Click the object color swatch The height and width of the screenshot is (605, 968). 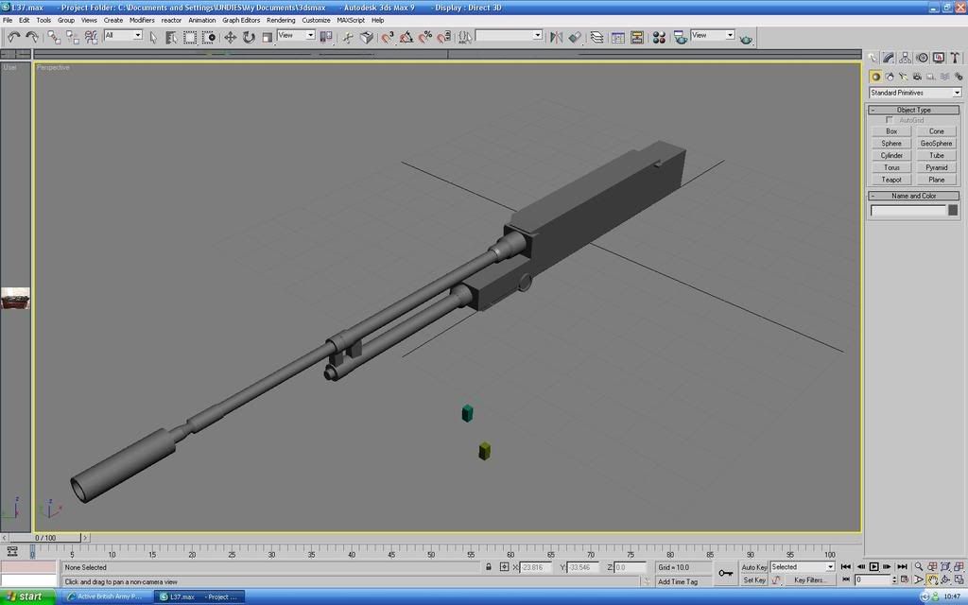[953, 210]
